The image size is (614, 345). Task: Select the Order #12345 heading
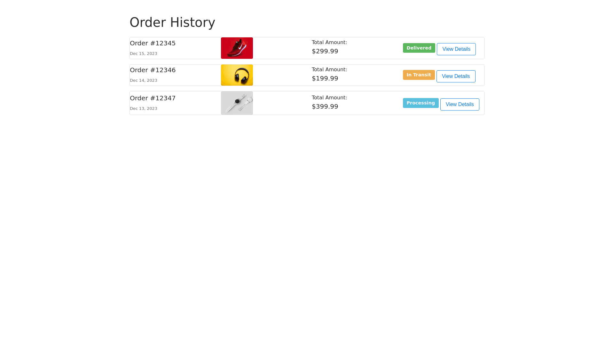click(153, 43)
